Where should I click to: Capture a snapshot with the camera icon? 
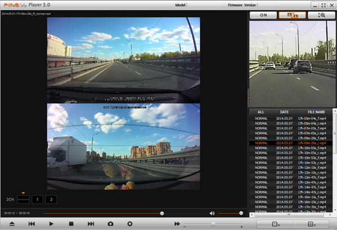point(111,224)
